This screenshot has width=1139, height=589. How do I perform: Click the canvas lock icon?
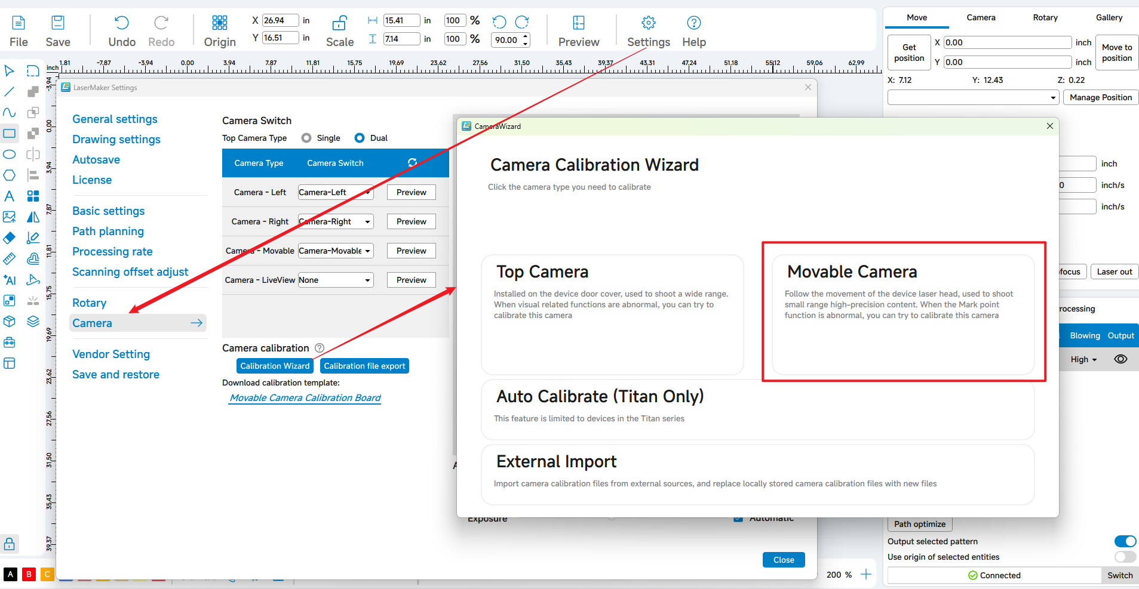point(10,544)
